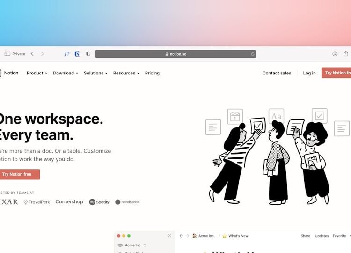
Task: Open Updates in the app preview
Action: 322,236
